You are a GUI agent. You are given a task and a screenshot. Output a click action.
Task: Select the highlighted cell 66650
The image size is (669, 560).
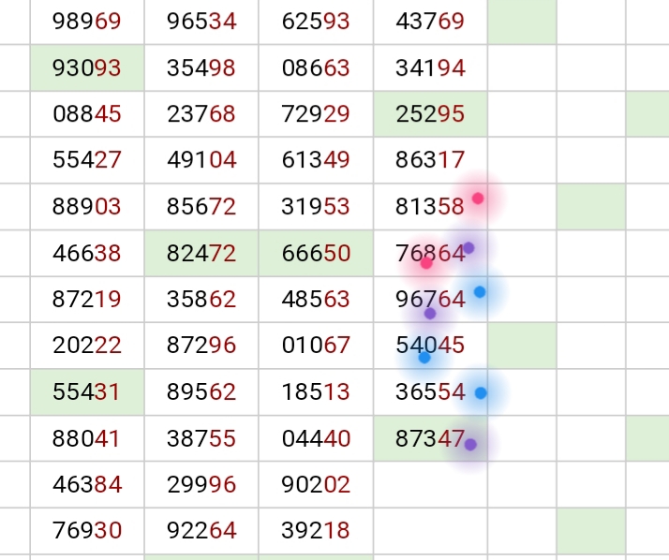pyautogui.click(x=316, y=254)
